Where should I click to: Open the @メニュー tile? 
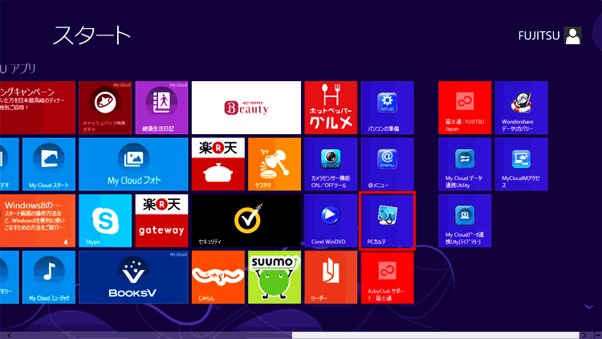point(387,164)
